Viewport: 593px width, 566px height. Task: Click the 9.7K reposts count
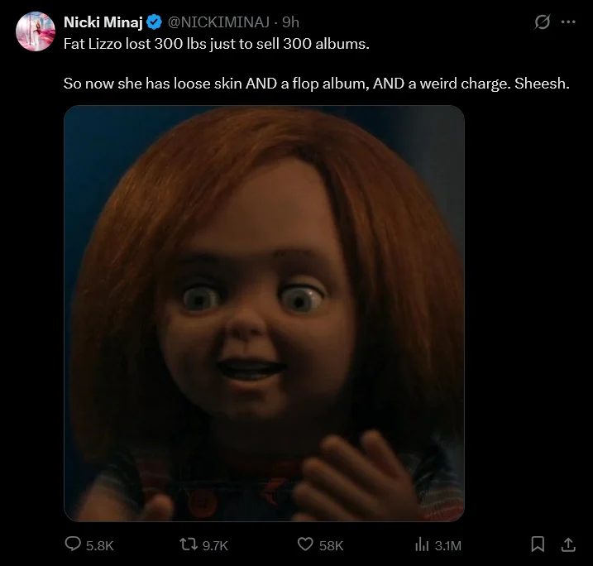click(214, 545)
